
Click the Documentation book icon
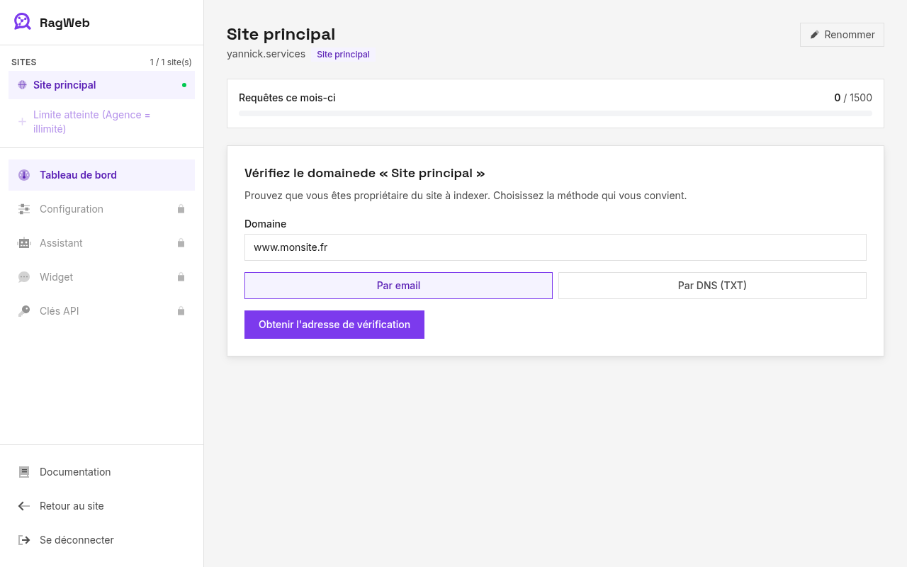[24, 472]
